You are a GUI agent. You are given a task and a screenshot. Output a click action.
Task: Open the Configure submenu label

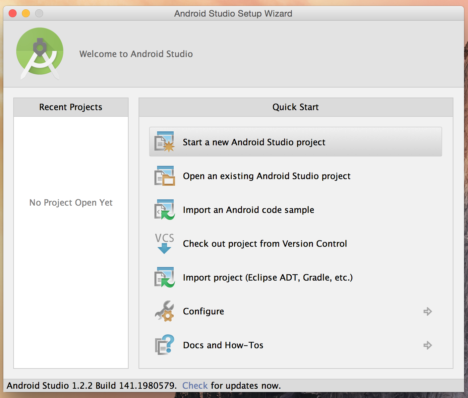pyautogui.click(x=204, y=311)
